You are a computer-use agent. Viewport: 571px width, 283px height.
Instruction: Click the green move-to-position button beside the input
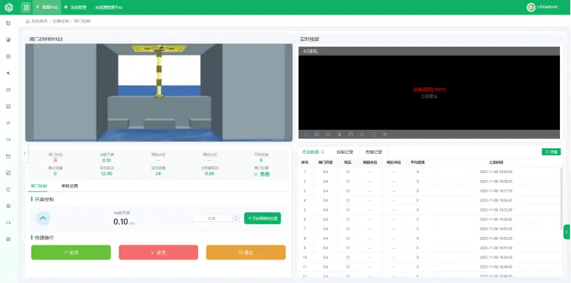pos(262,218)
